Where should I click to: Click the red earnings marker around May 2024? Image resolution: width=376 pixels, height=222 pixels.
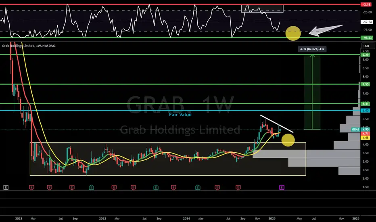coord(217,187)
